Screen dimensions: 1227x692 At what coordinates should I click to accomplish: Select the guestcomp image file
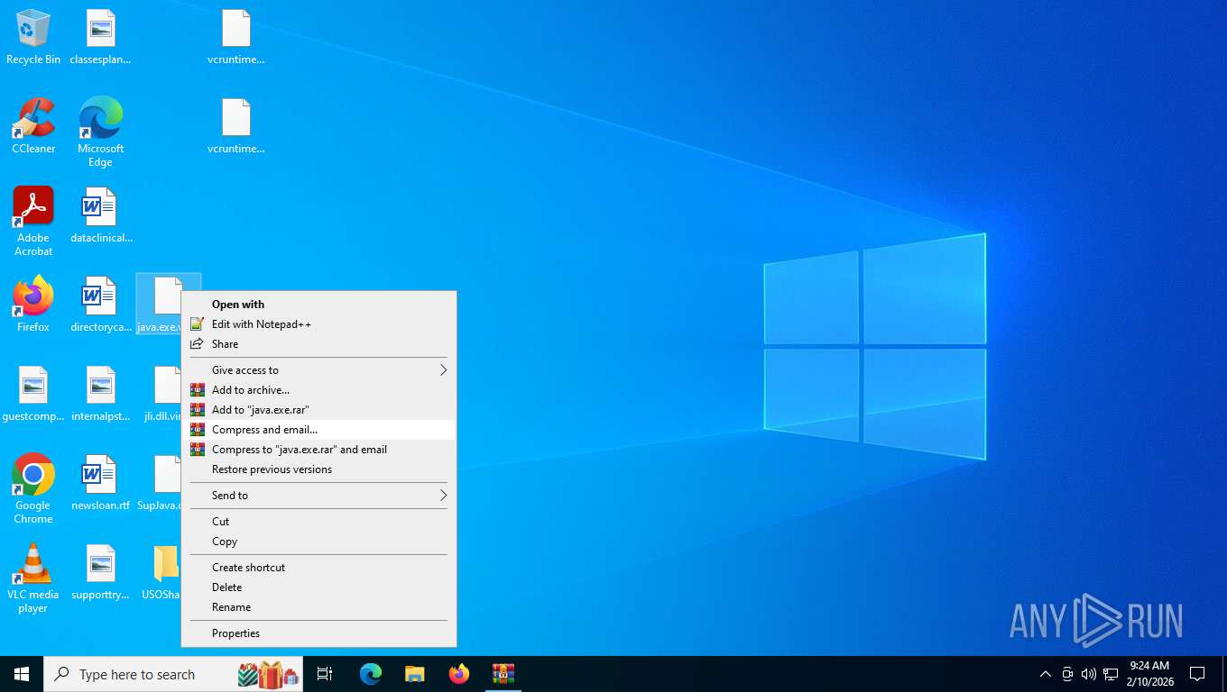point(33,394)
